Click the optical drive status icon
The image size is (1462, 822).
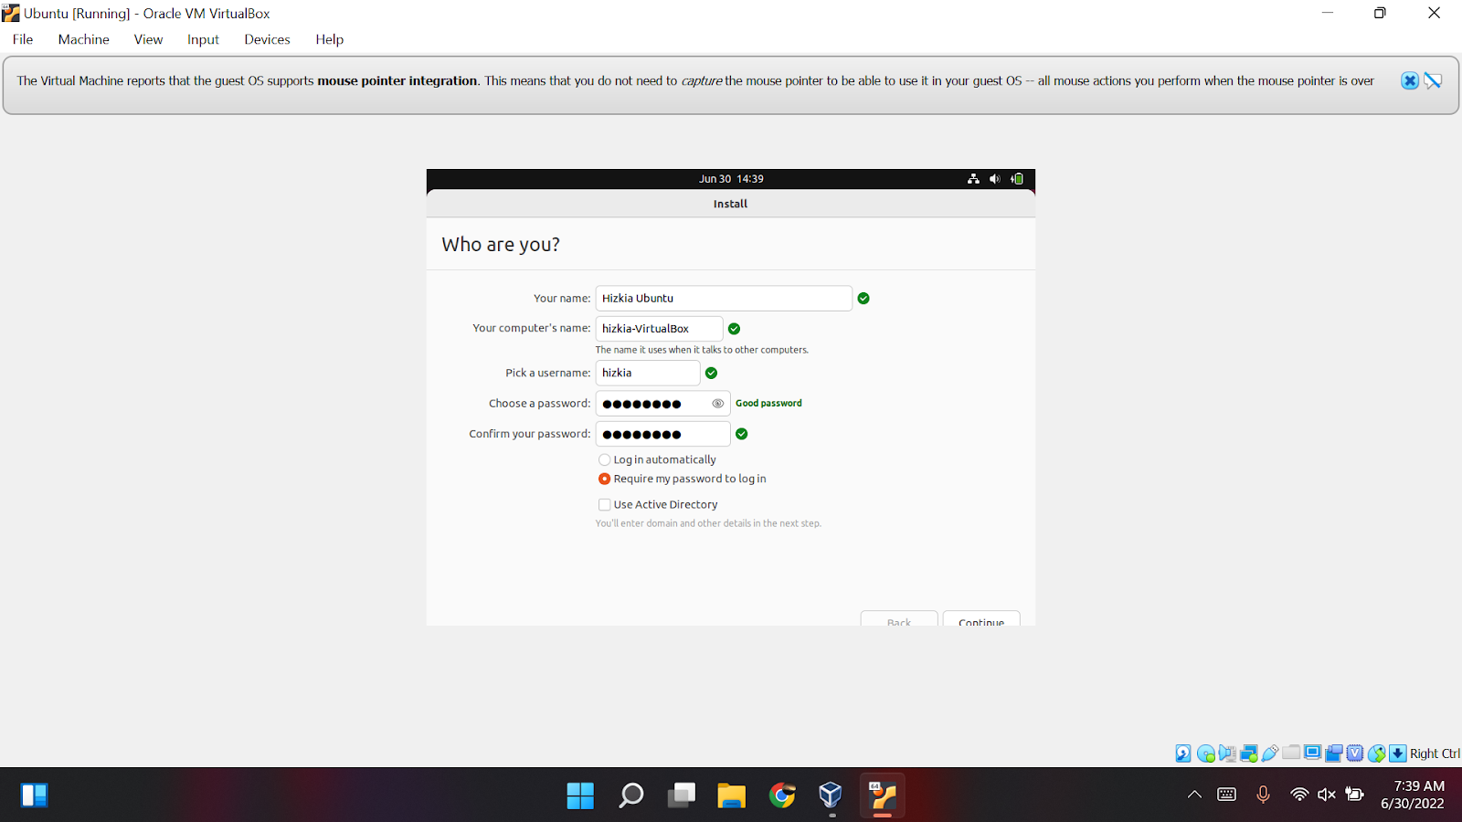click(x=1206, y=753)
